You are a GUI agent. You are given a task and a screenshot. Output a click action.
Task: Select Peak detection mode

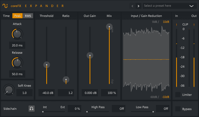(17, 16)
